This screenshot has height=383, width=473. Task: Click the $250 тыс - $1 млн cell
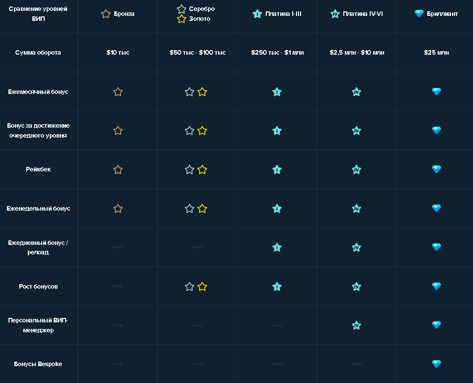277,53
